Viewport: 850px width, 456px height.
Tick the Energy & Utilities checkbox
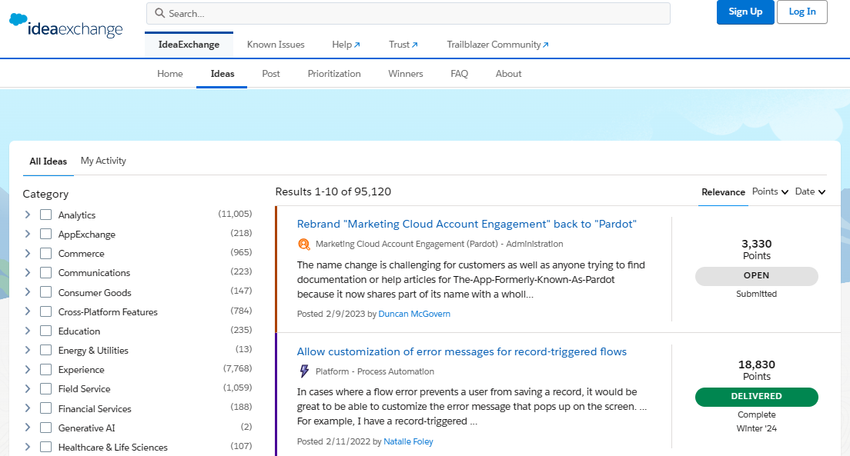[x=45, y=351]
